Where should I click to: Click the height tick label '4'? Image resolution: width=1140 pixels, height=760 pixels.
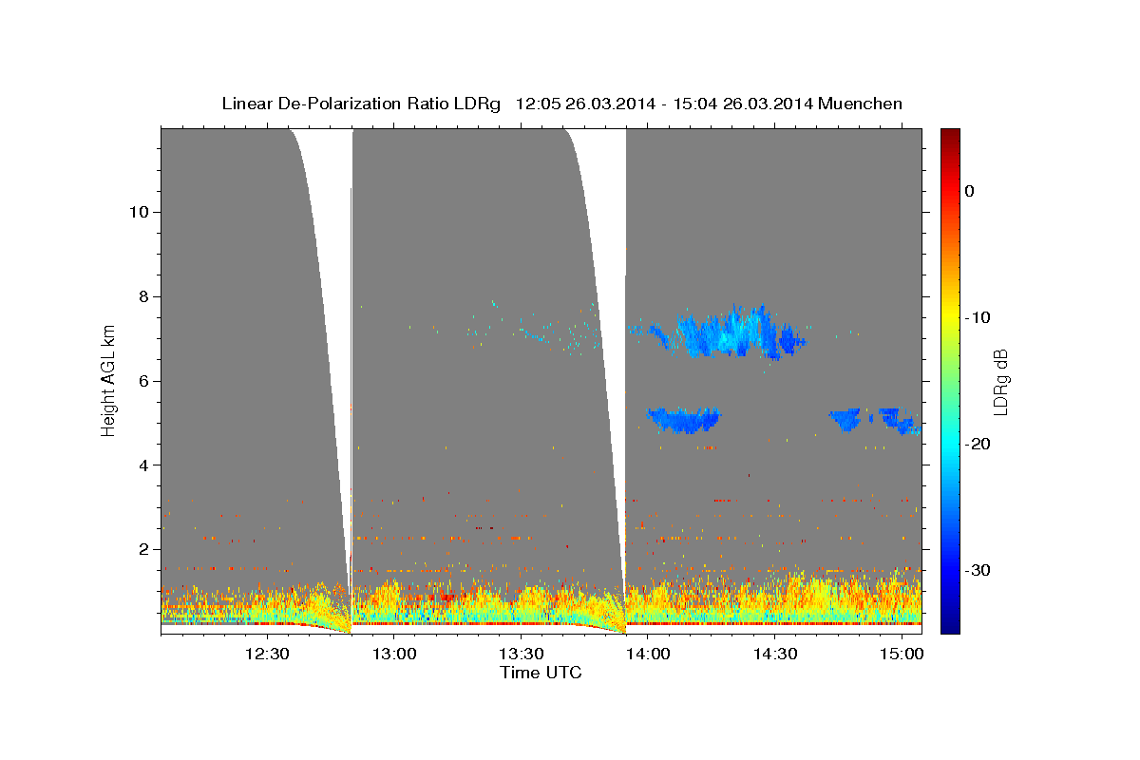tap(143, 465)
